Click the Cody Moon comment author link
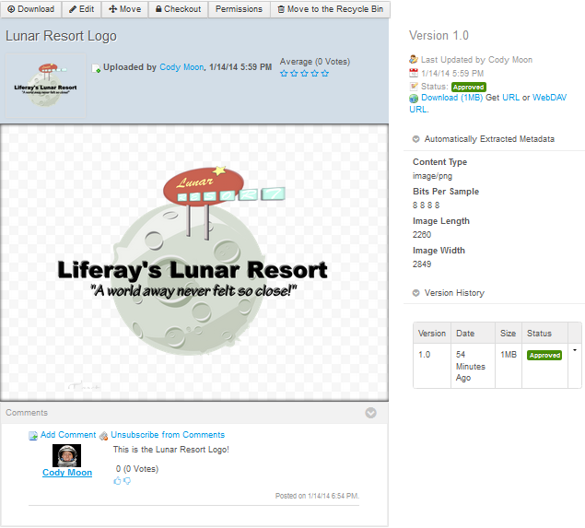The height and width of the screenshot is (528, 585). pos(67,473)
